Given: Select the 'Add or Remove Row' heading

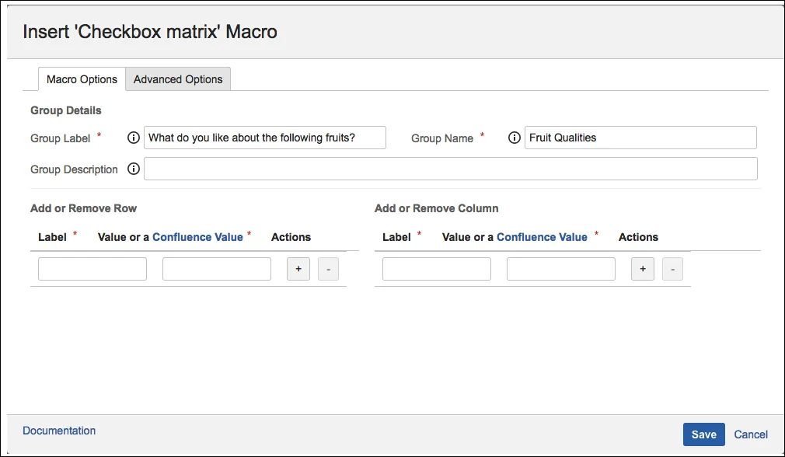Looking at the screenshot, I should [84, 208].
